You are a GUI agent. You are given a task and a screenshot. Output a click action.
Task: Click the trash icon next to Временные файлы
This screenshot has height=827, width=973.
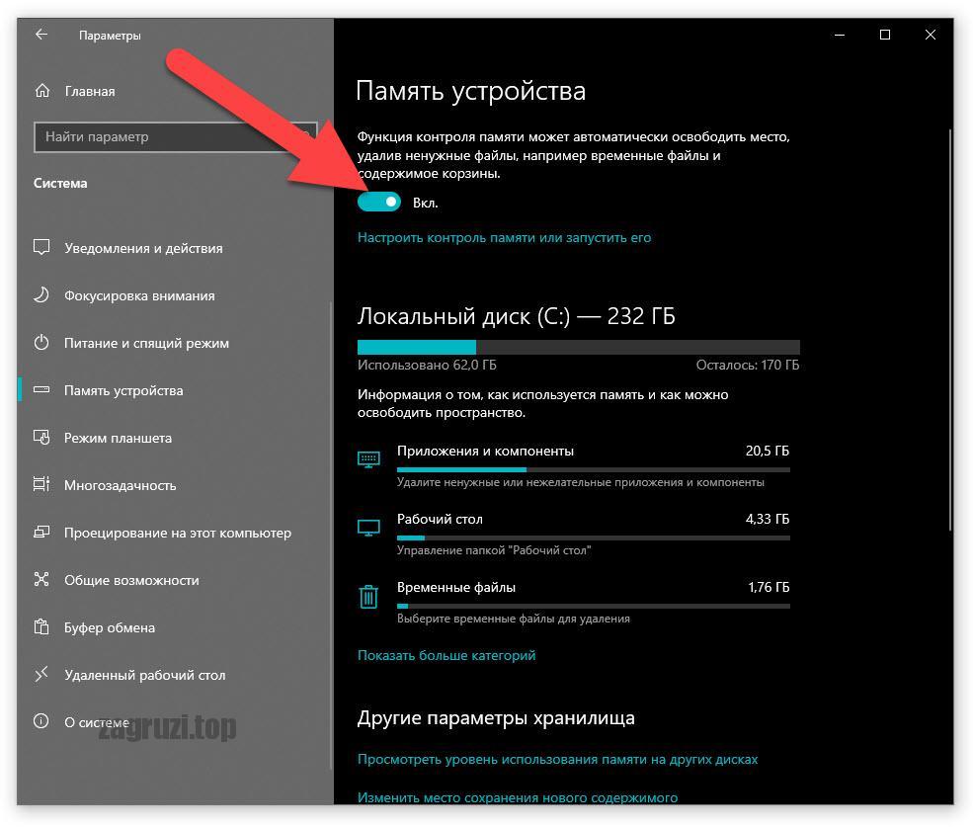click(x=368, y=597)
